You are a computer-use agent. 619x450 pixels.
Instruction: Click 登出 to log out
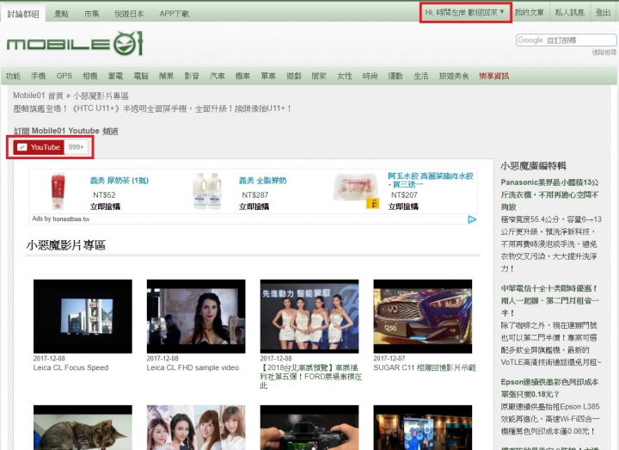coord(603,13)
